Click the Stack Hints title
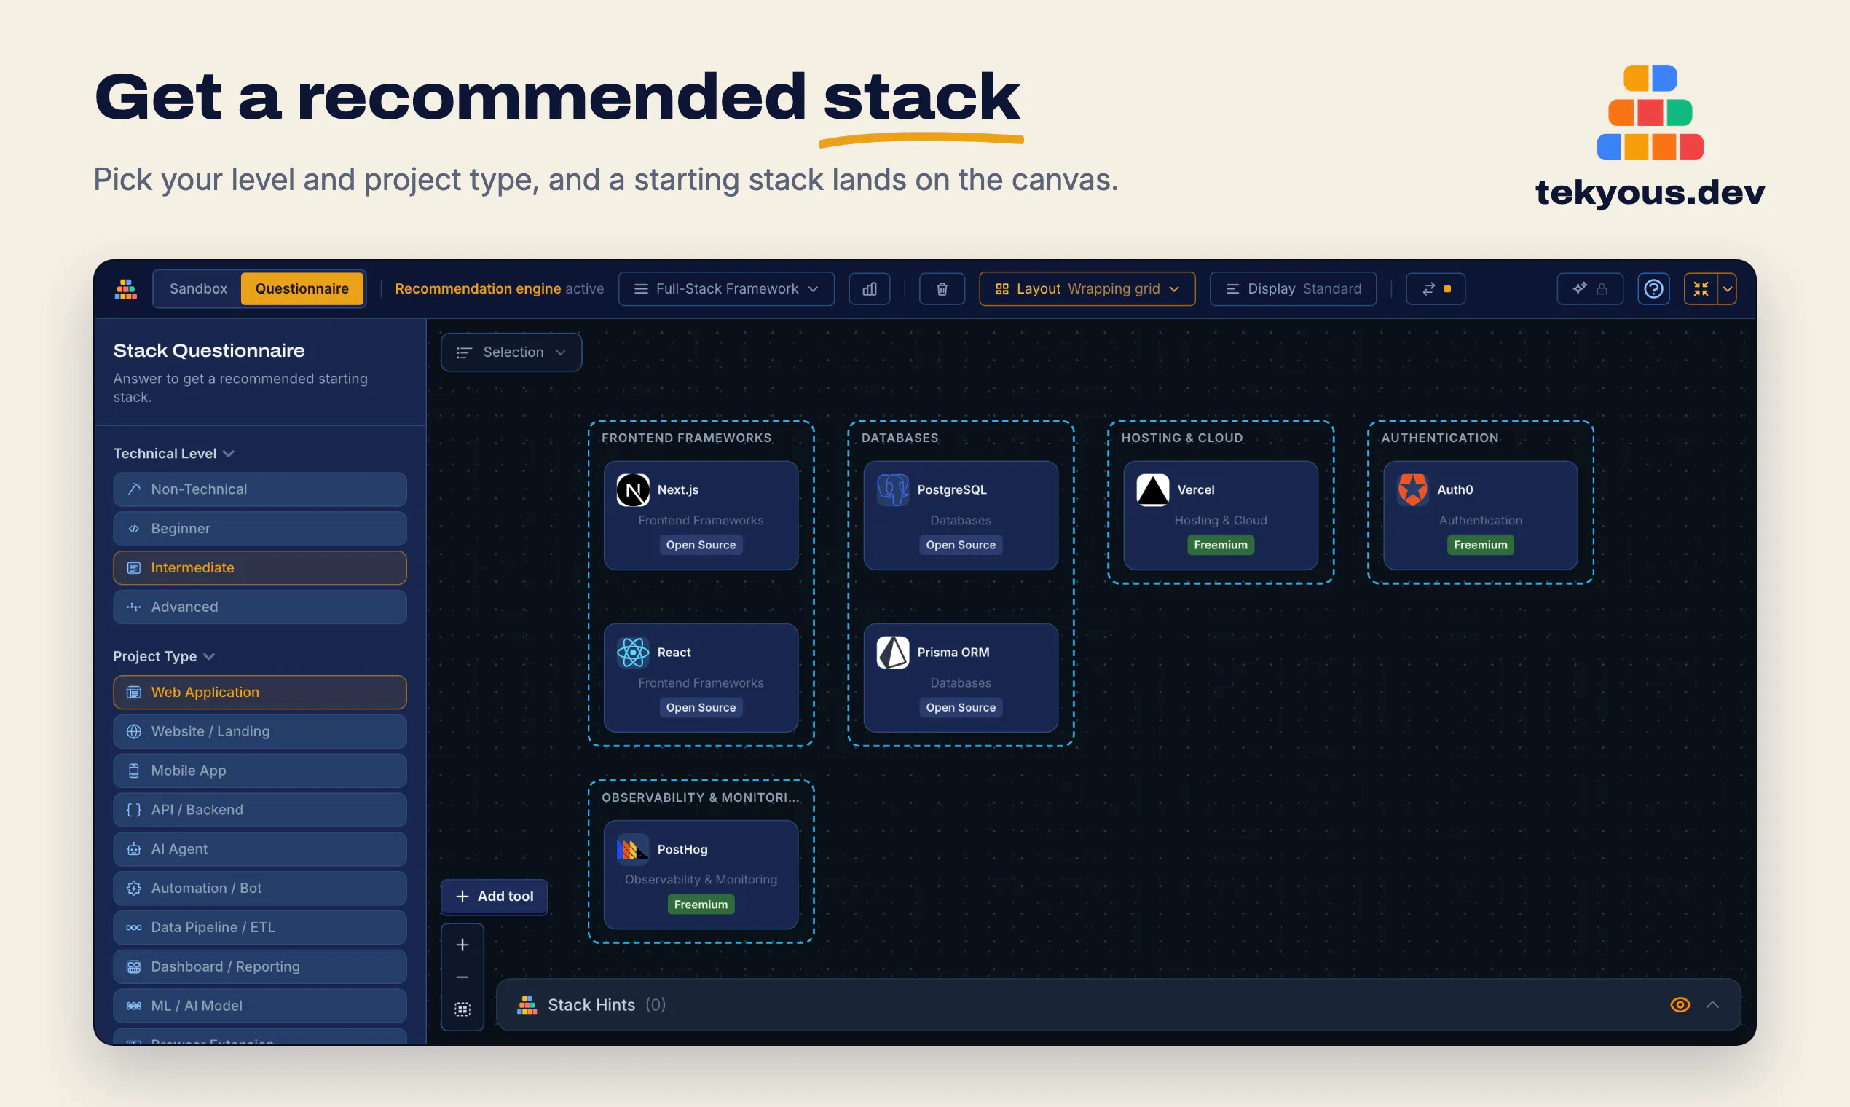 click(x=591, y=1005)
